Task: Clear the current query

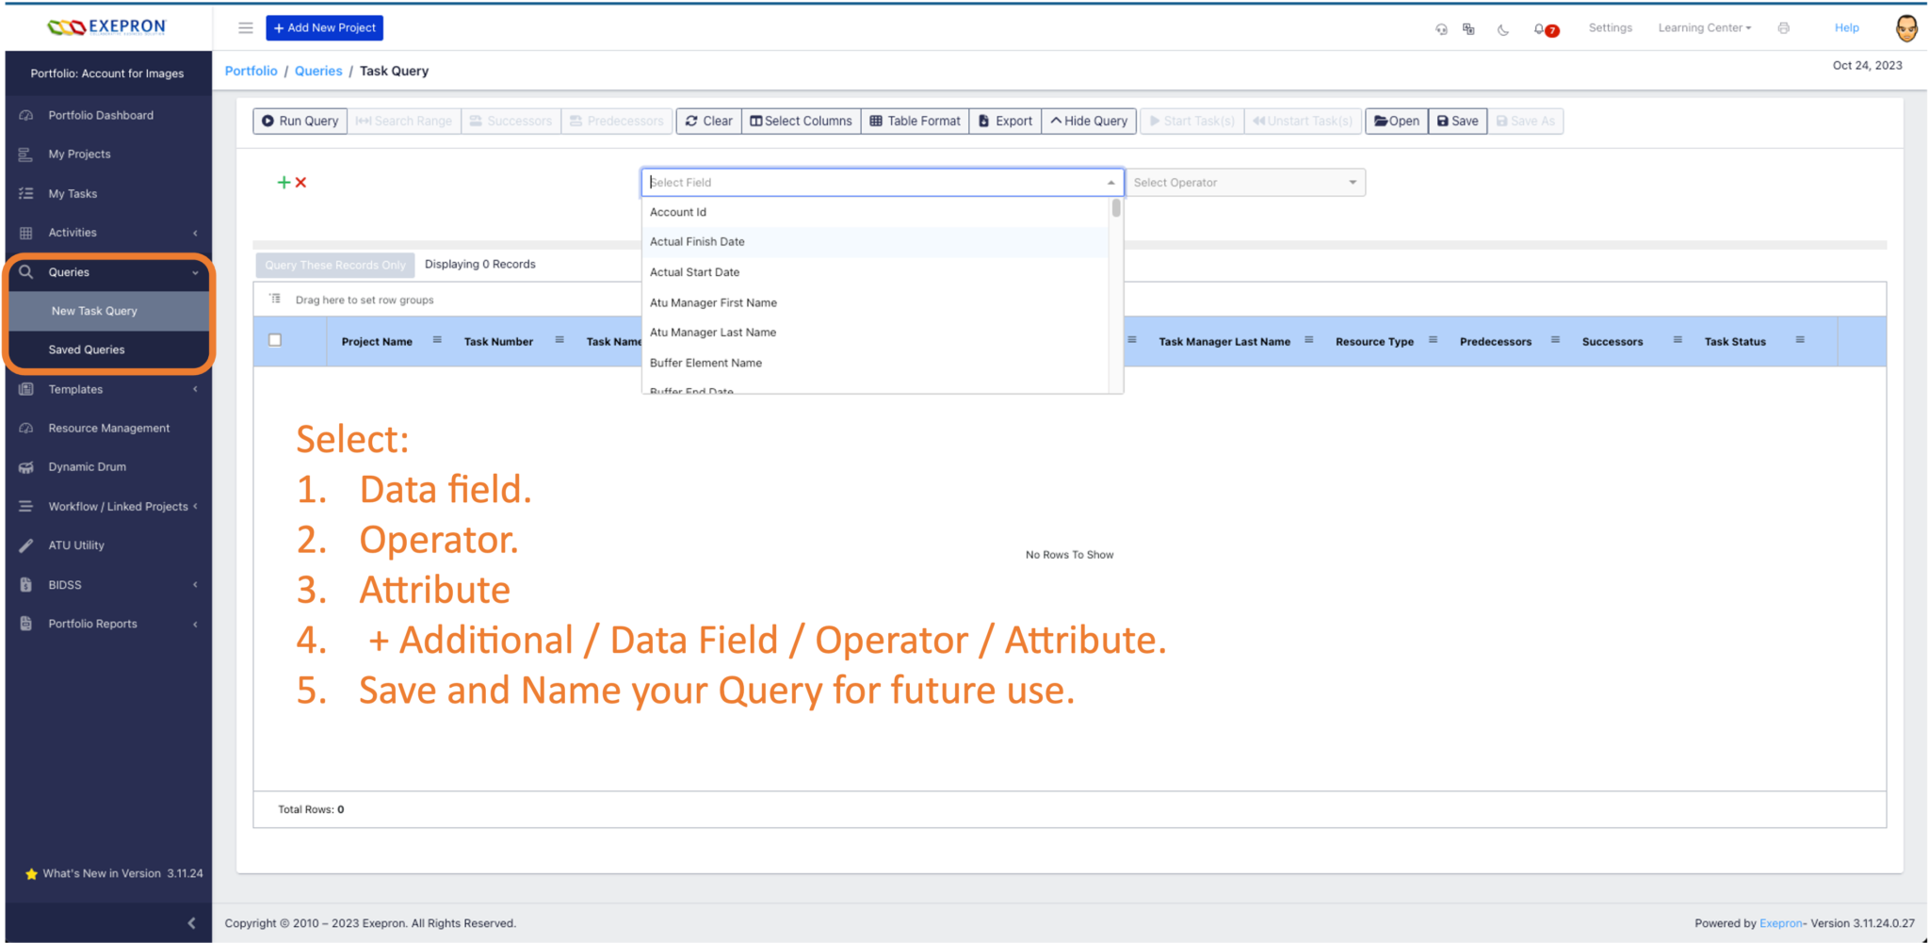Action: coord(708,121)
